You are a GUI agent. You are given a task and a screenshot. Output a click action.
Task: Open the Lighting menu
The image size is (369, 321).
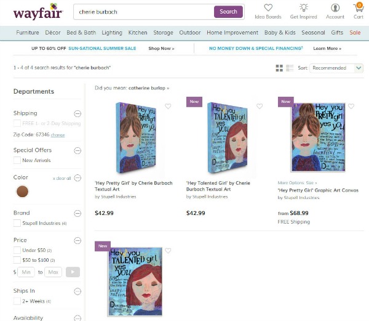click(x=112, y=33)
